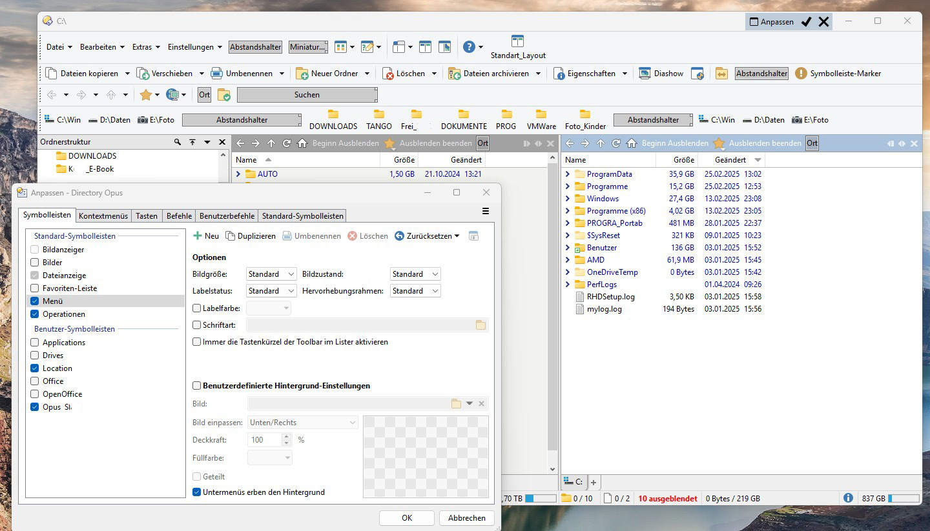Enable the Applications toolbar checkbox

pos(35,343)
